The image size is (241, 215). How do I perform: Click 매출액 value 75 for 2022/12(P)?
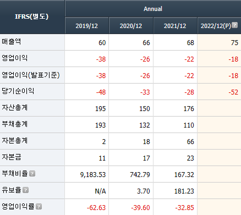pos(234,43)
